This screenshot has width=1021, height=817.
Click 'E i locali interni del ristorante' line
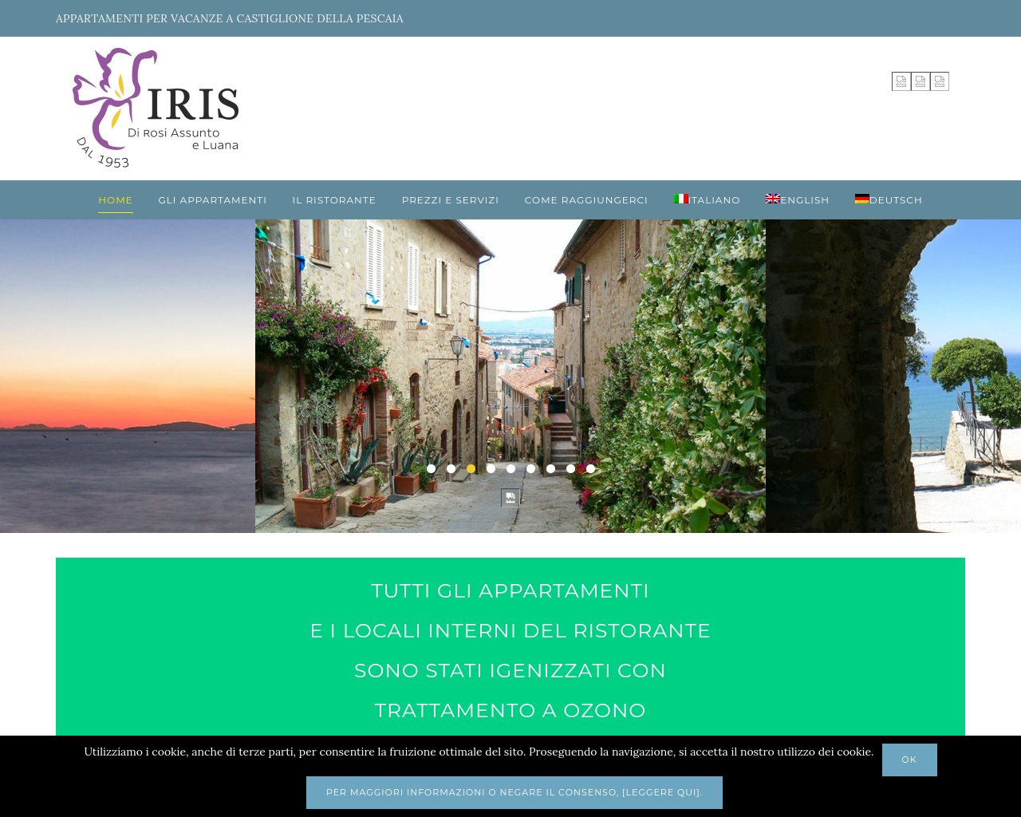pos(510,631)
